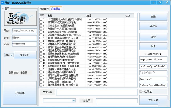Tick the checkbox for 两万多套LUT视频调色预设
This screenshot has width=171, height=108.
41,26
